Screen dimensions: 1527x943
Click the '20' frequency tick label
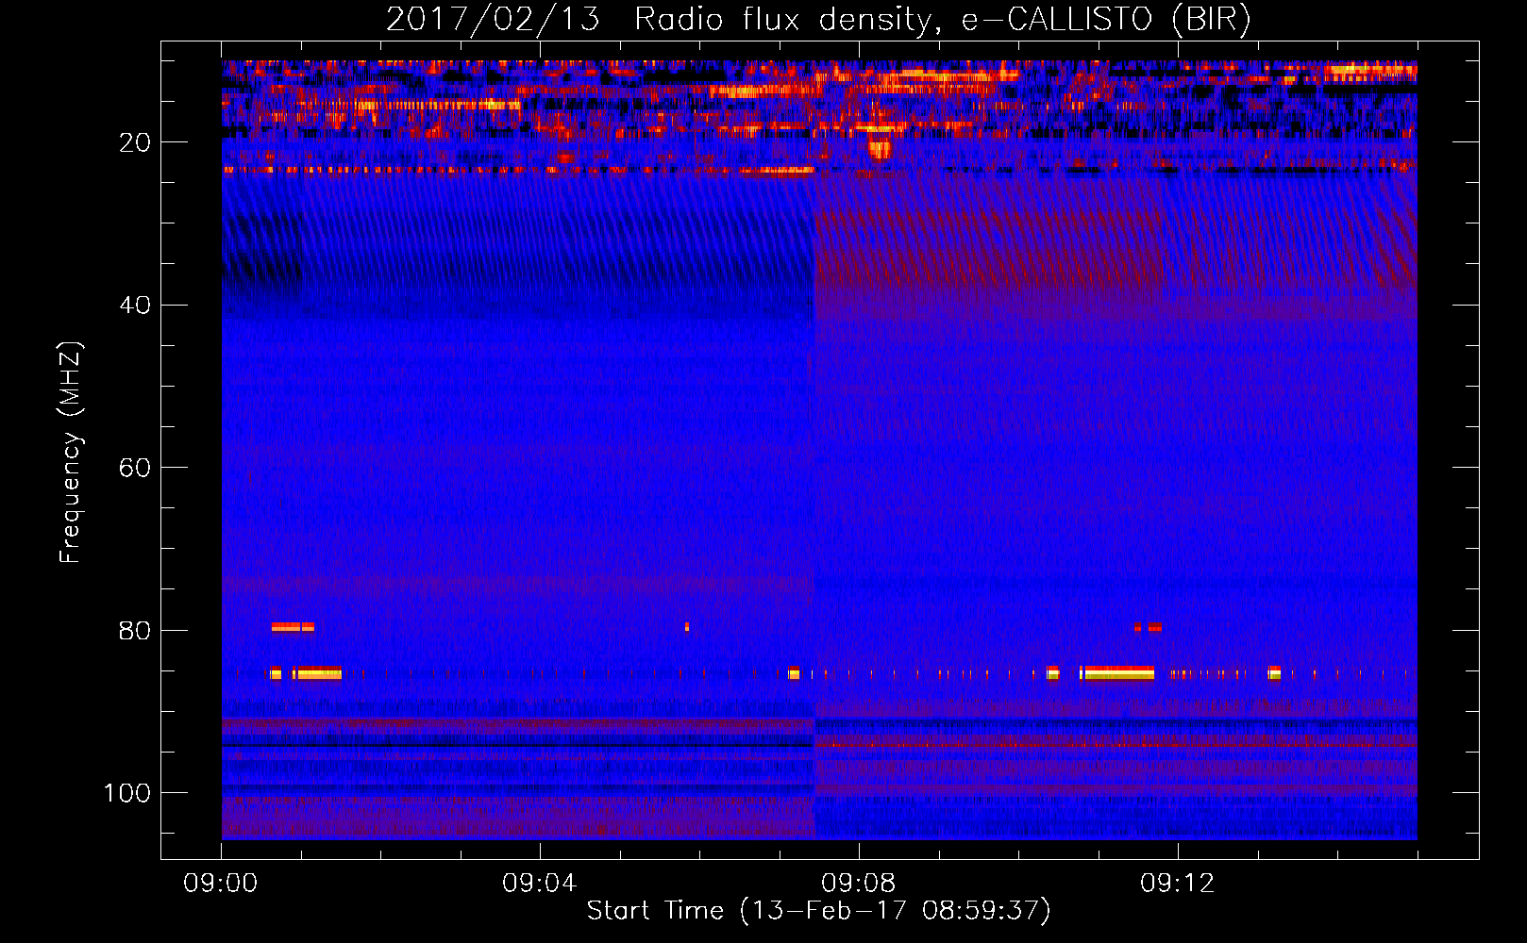[x=135, y=142]
